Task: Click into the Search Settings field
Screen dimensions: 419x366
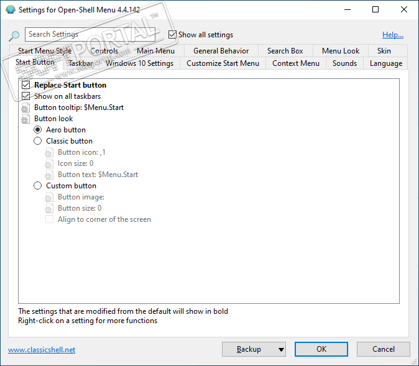Action: (x=90, y=34)
